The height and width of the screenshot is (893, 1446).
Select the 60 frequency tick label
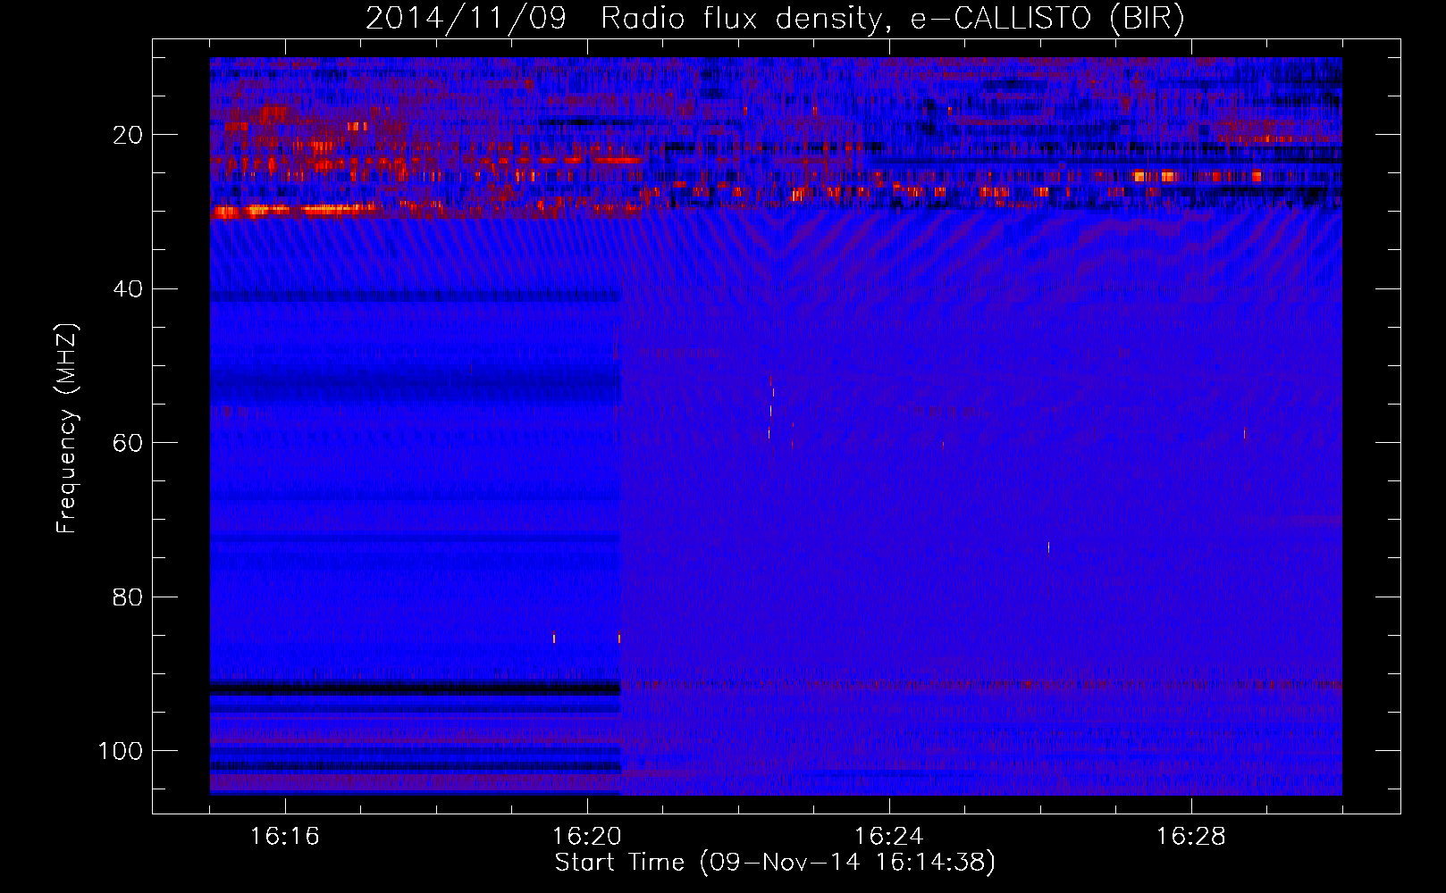[128, 443]
